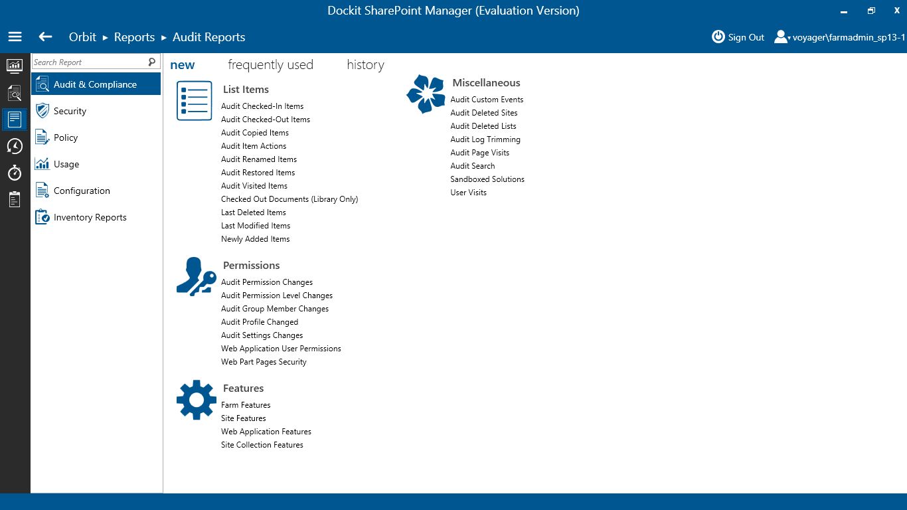Viewport: 907px width, 510px height.
Task: Open Web Part Pages Security report
Action: click(x=264, y=362)
